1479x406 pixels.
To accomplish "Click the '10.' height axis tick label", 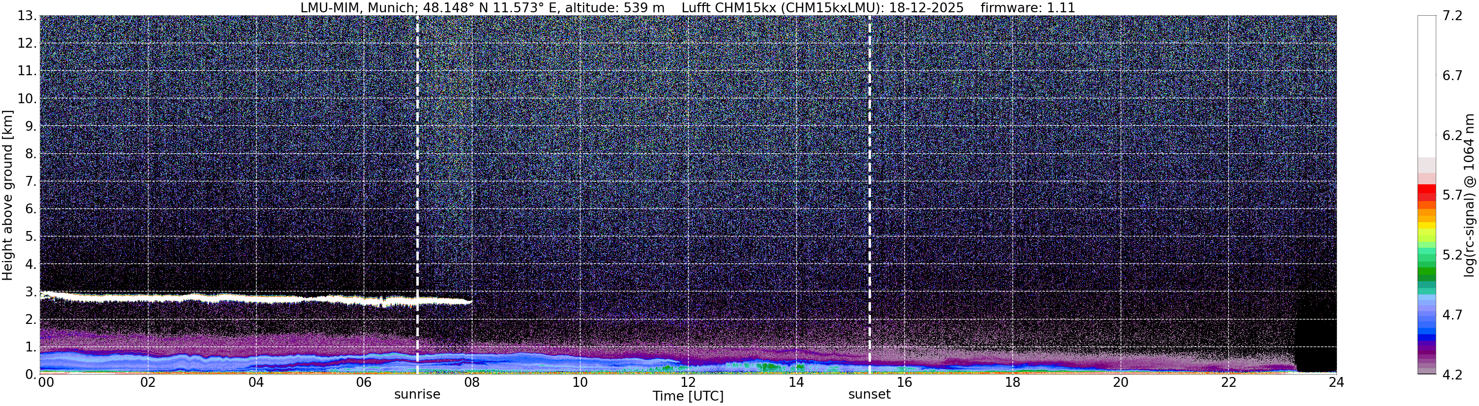I will point(27,98).
